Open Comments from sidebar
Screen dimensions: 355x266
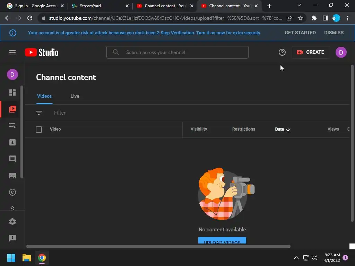tap(12, 159)
